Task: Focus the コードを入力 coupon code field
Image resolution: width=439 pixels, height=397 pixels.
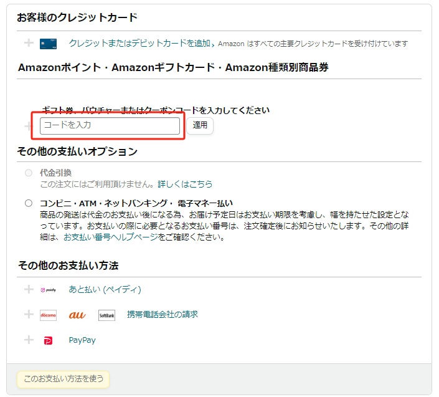Action: tap(110, 126)
